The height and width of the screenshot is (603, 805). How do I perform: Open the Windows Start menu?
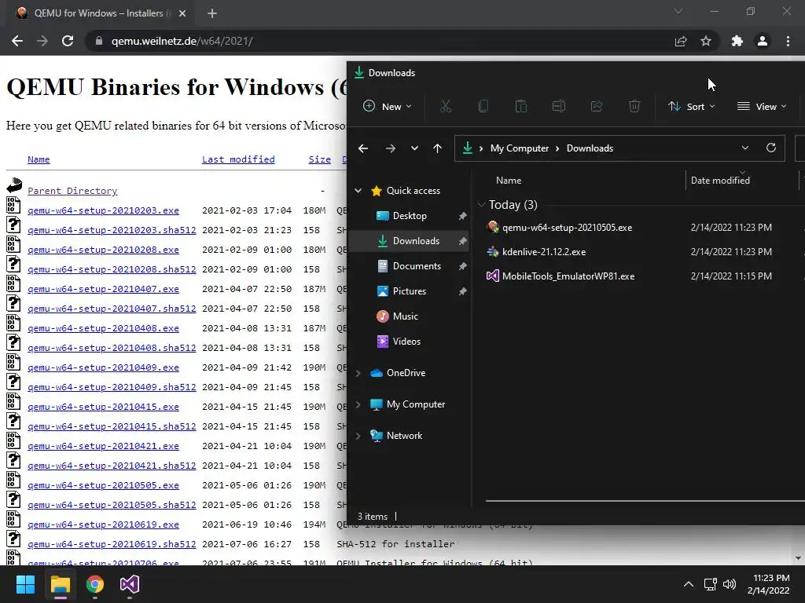click(25, 584)
